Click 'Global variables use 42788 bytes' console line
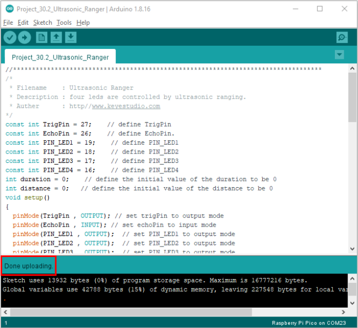 point(175,289)
